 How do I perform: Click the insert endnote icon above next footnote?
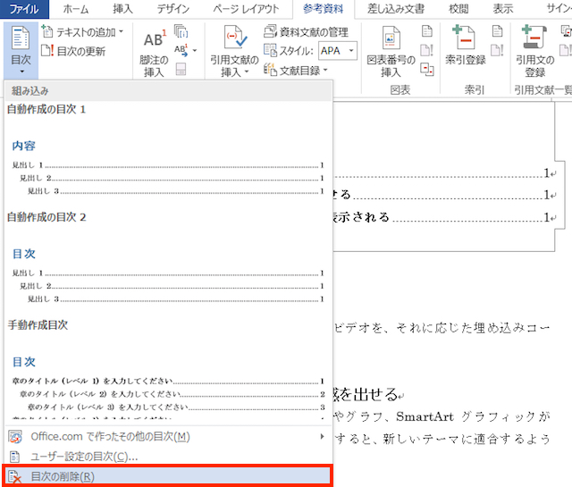(x=181, y=32)
